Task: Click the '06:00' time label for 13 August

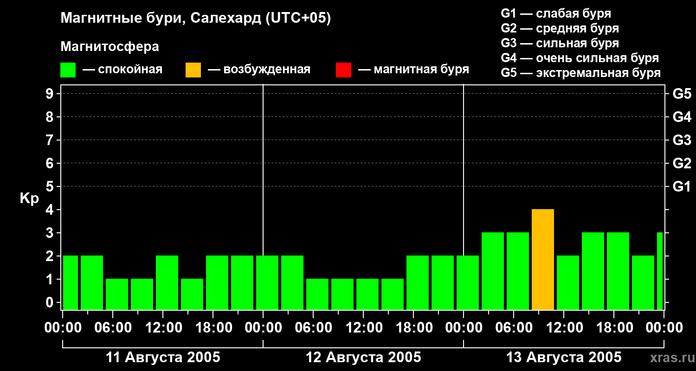Action: coord(514,328)
